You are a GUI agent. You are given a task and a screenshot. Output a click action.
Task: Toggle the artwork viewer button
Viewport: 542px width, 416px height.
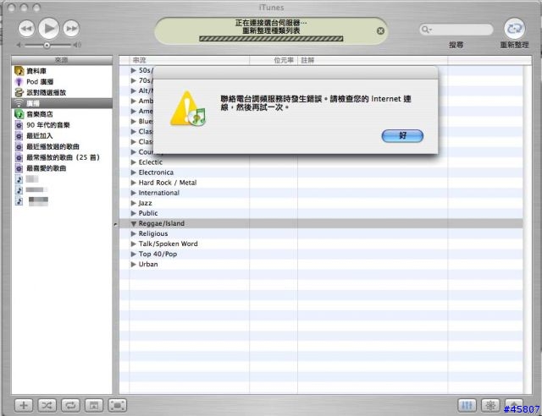point(94,405)
